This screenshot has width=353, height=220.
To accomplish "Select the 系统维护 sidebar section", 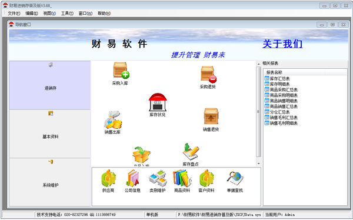I will coord(50,182).
